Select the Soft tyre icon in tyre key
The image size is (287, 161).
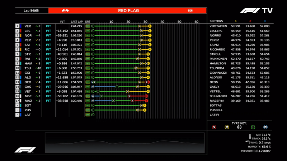(x=214, y=127)
